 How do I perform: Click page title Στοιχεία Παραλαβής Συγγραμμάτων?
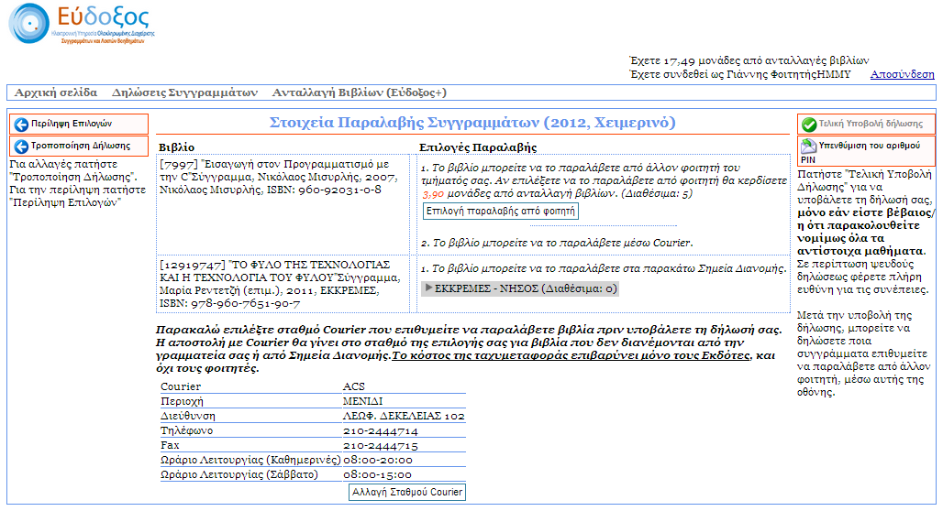(x=472, y=123)
